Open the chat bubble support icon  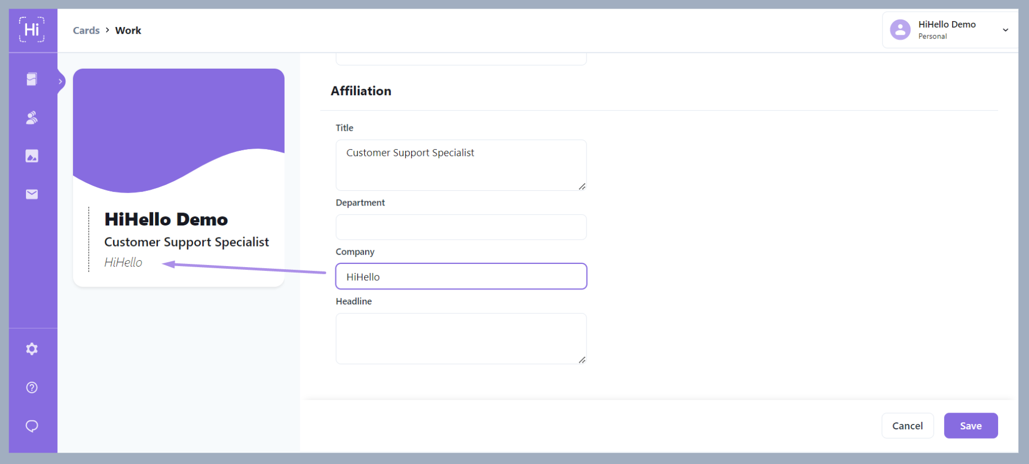pos(32,426)
